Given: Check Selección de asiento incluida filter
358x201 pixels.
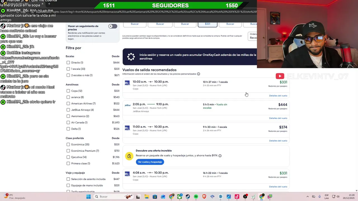Looking at the screenshot, I should [68, 179].
